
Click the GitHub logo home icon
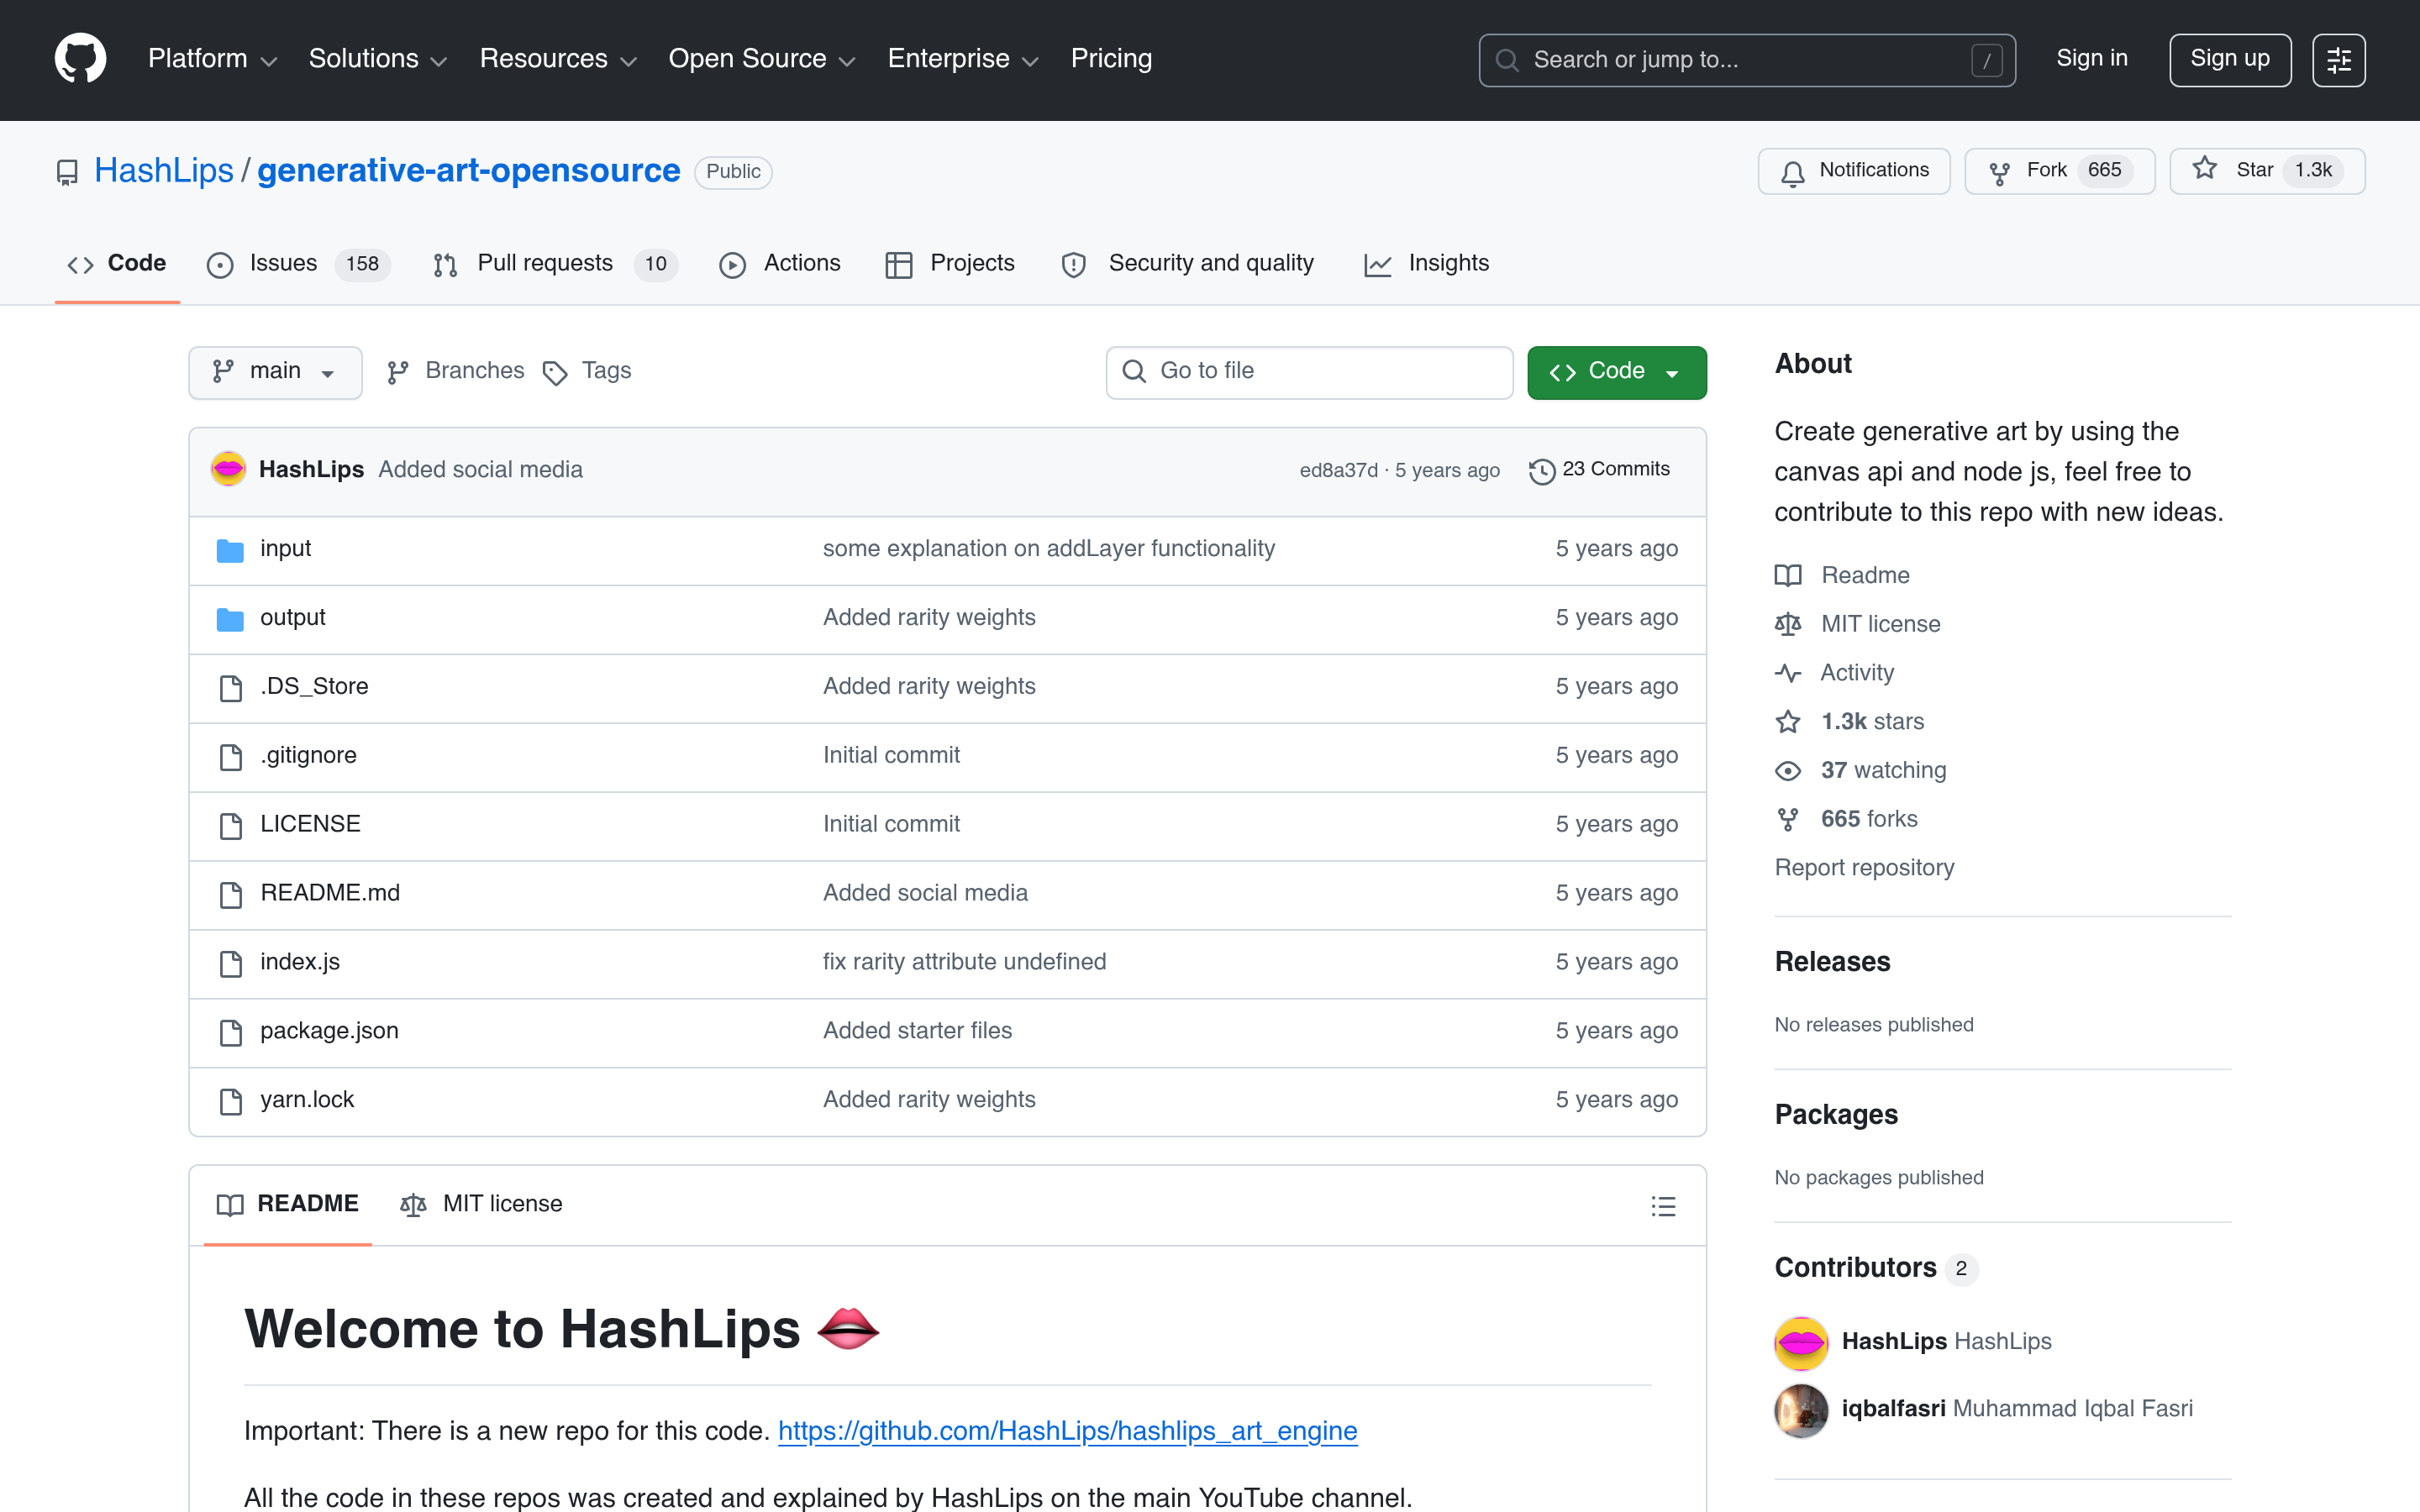(80, 59)
